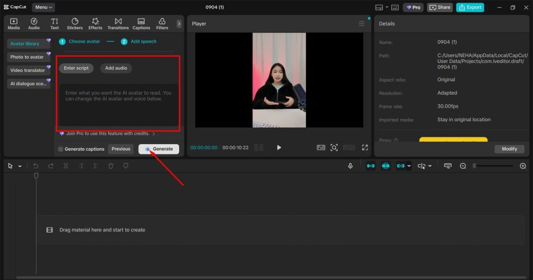Open the Effects panel

(95, 23)
